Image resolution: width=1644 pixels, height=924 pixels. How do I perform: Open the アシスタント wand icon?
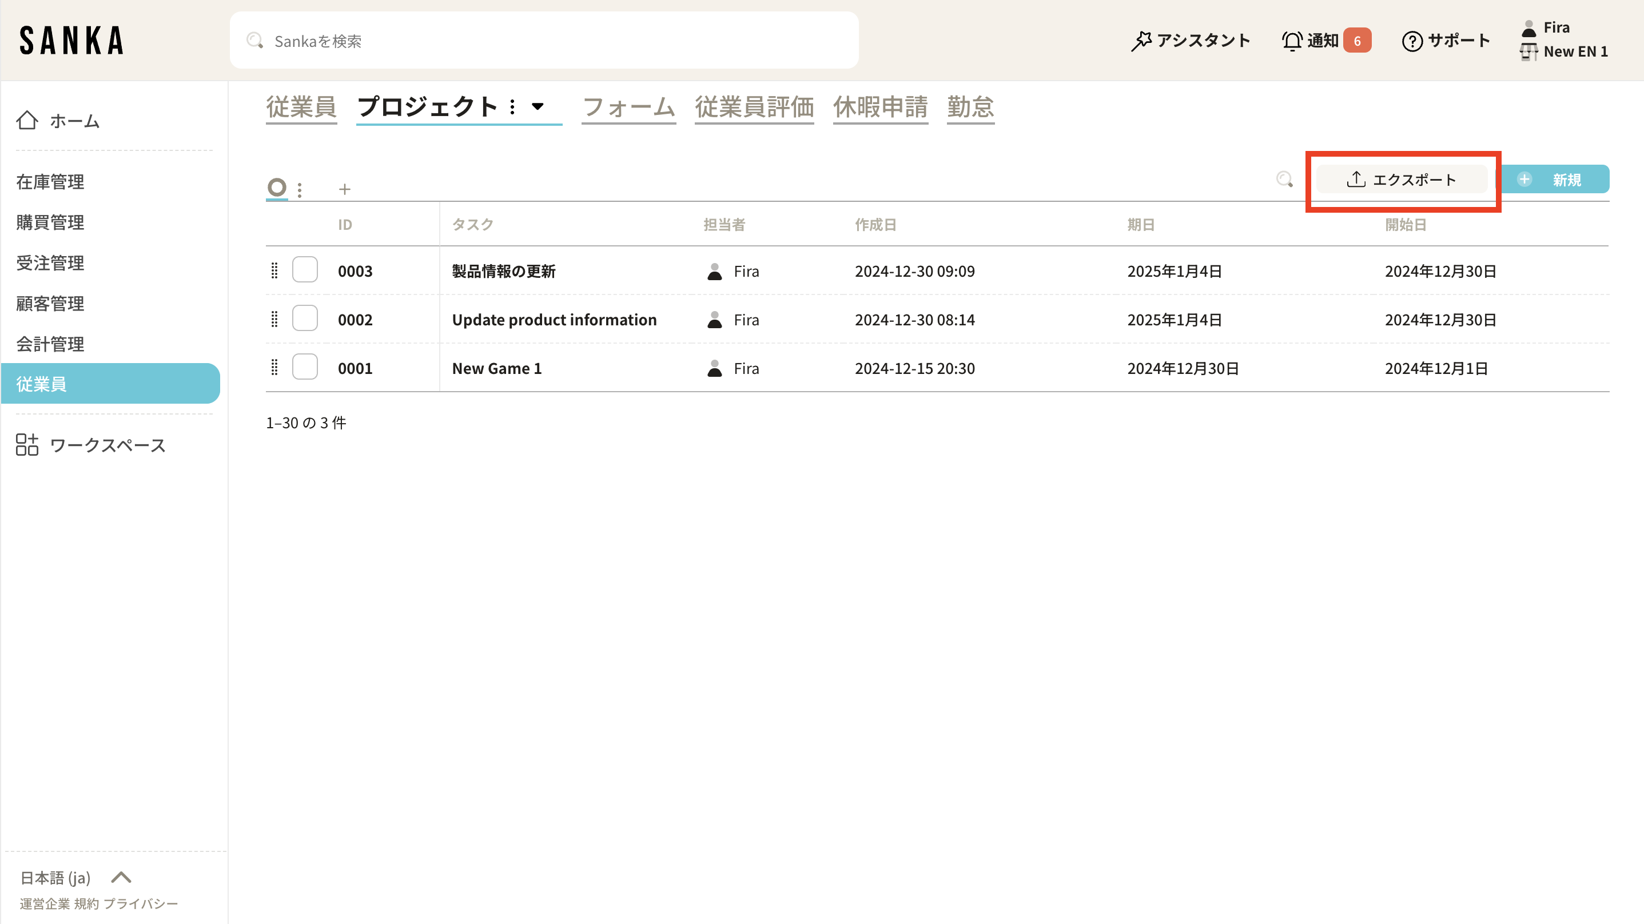1140,41
